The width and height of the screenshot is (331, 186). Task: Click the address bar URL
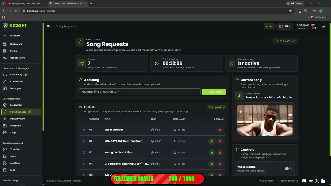(x=41, y=11)
